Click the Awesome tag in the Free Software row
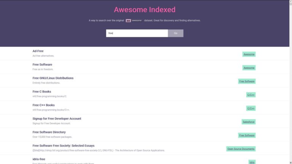292x164 pixels. (249, 68)
